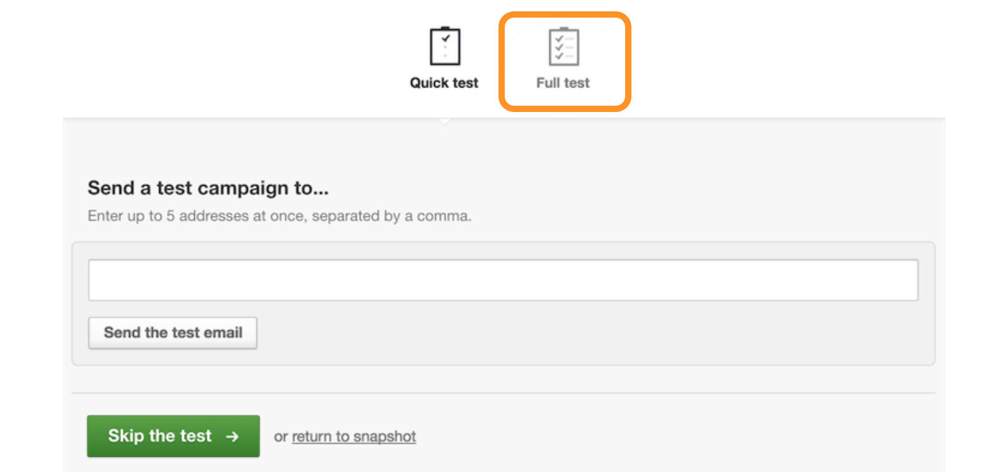Select the Quick test tab label
The width and height of the screenshot is (1007, 472).
coord(444,83)
